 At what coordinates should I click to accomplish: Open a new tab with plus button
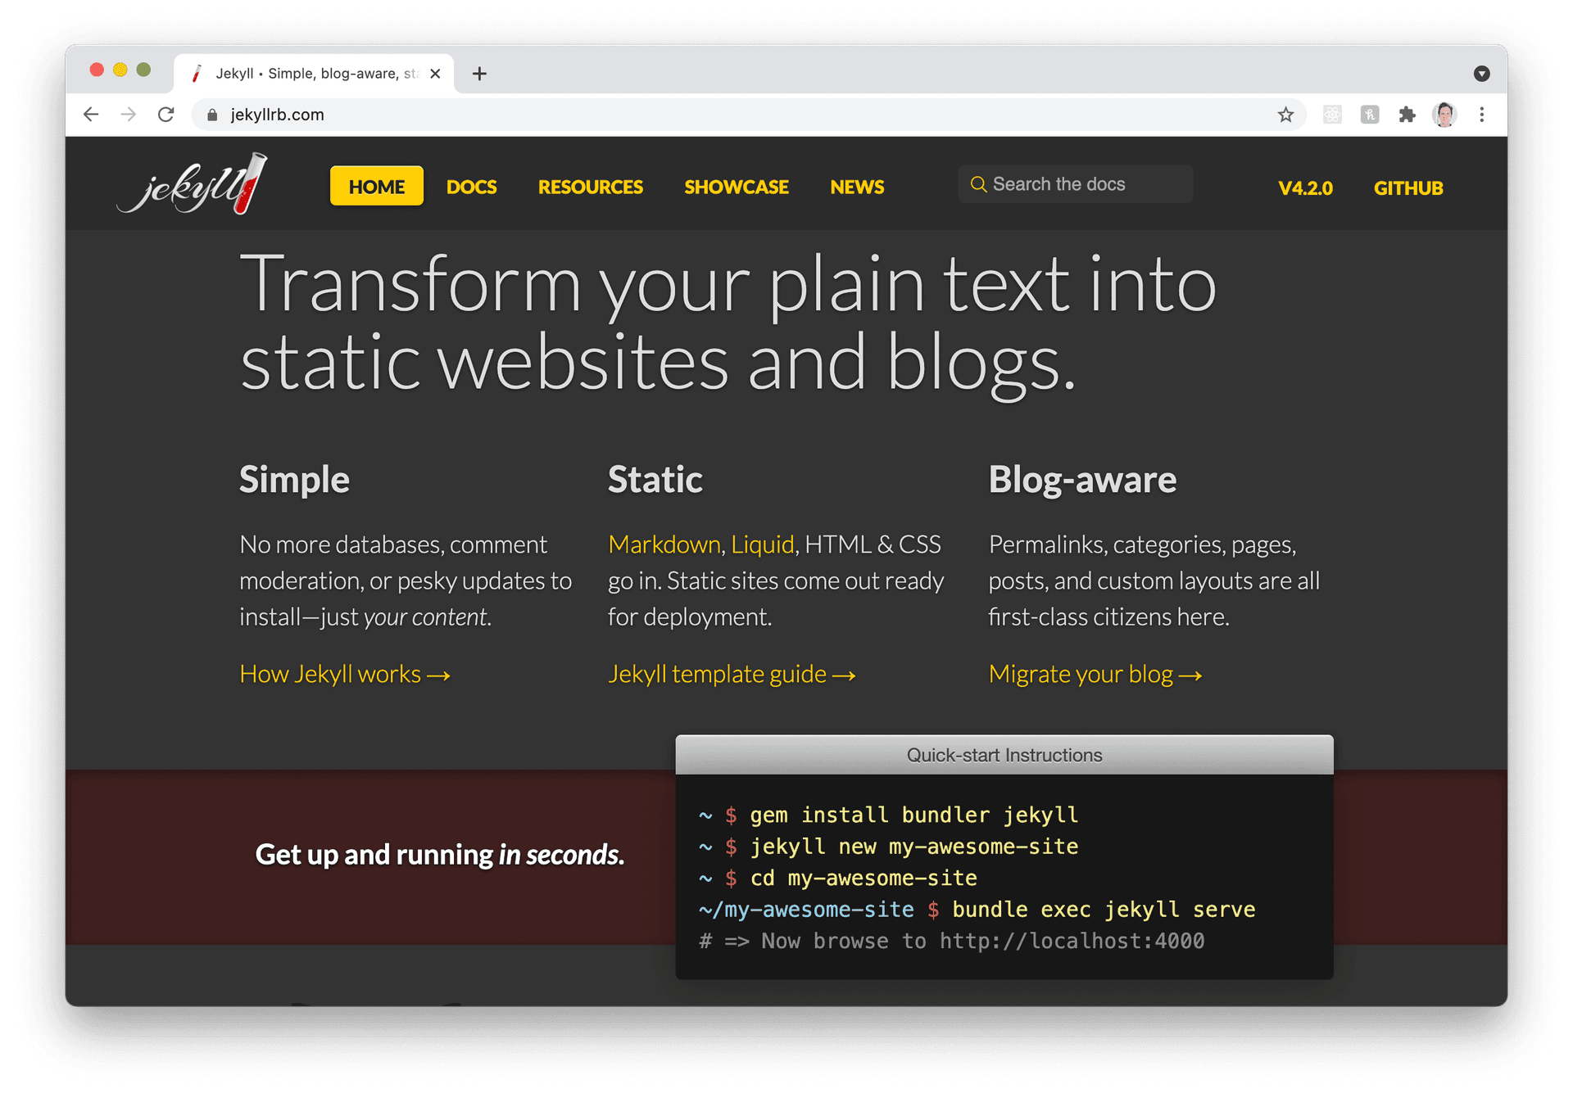click(479, 74)
